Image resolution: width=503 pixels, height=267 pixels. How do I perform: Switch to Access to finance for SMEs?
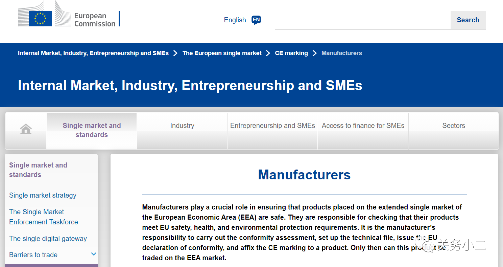coord(363,131)
